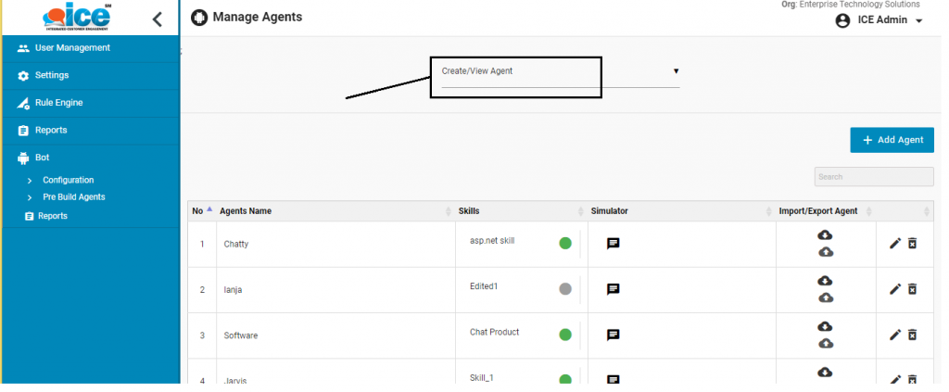
Task: Click lower cloud upload icon for Ianja
Action: click(x=825, y=297)
